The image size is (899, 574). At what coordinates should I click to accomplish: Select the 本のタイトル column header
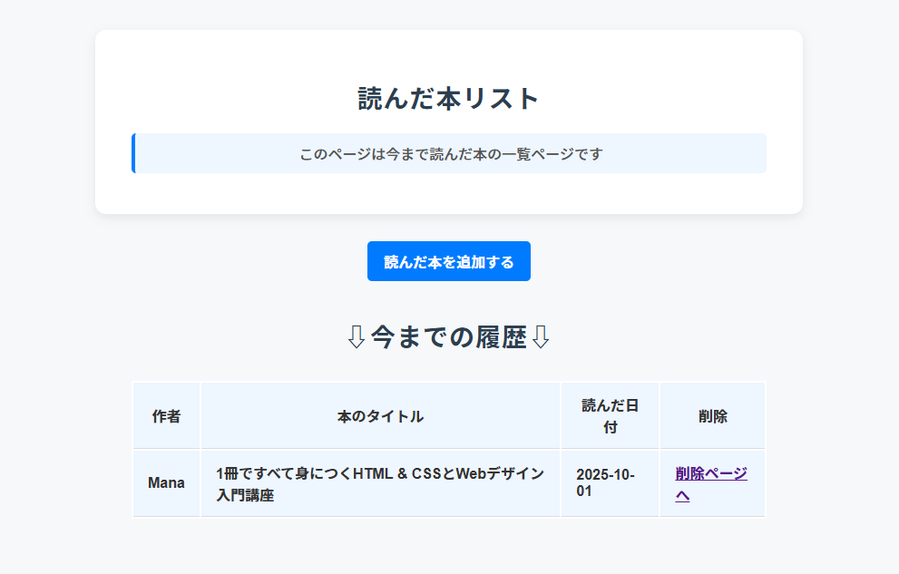[x=380, y=416]
